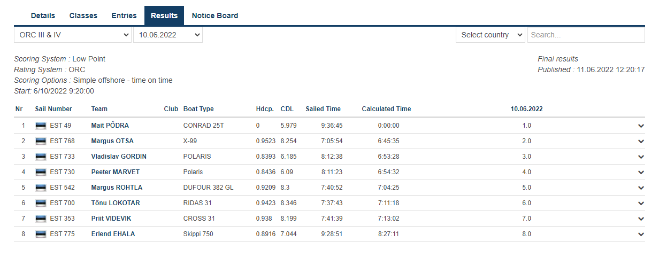
Task: Expand Peeter MARVET row details chevron
Action: [641, 173]
